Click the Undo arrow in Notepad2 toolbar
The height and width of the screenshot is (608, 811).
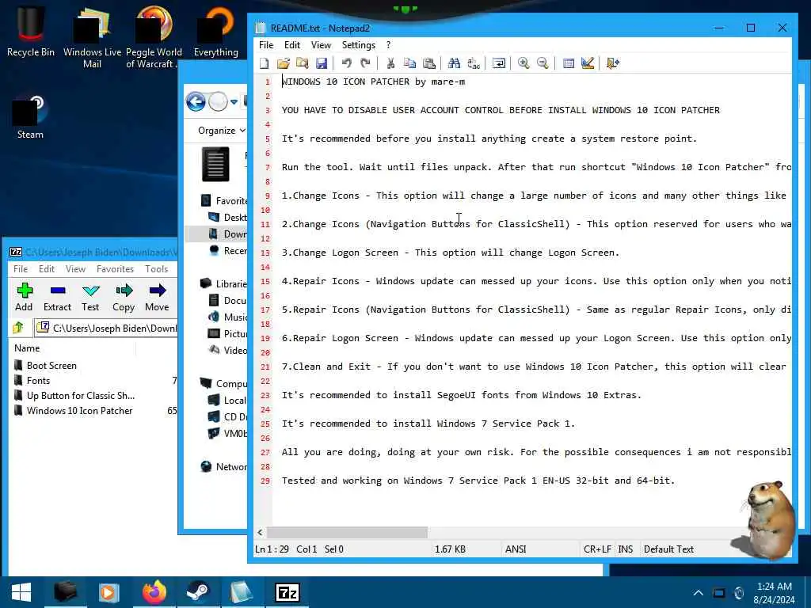pos(347,63)
